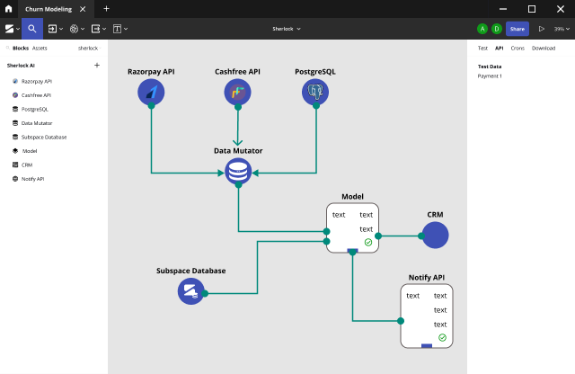Click green check inside Model block
Image resolution: width=575 pixels, height=374 pixels.
tap(368, 242)
